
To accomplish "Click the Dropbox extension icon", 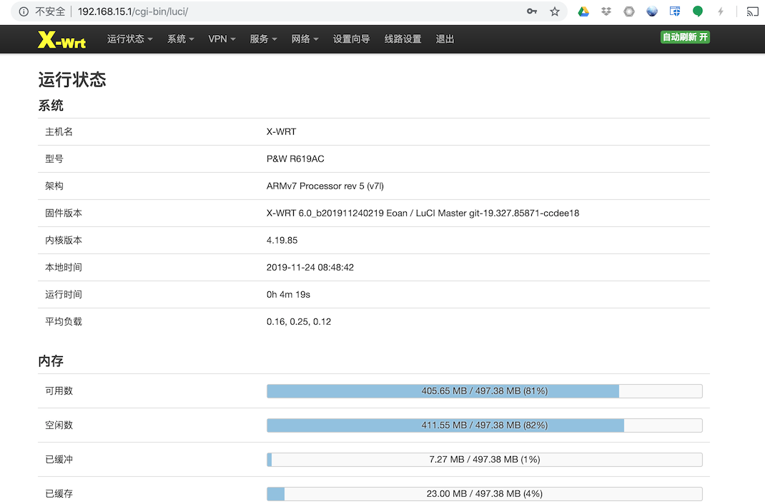I will (606, 11).
